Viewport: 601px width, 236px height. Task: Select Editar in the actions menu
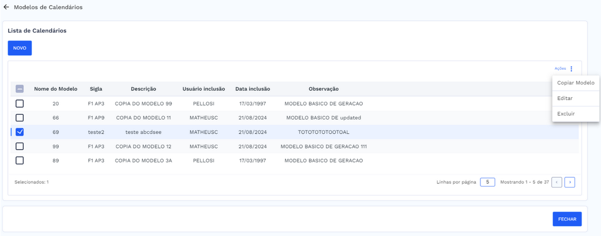tap(565, 98)
